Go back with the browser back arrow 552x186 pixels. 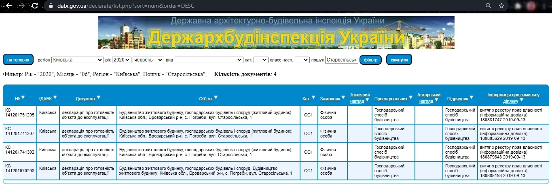point(8,6)
